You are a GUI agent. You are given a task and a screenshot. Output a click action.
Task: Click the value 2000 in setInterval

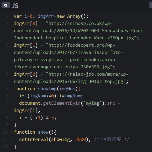pyautogui.click(x=81, y=139)
